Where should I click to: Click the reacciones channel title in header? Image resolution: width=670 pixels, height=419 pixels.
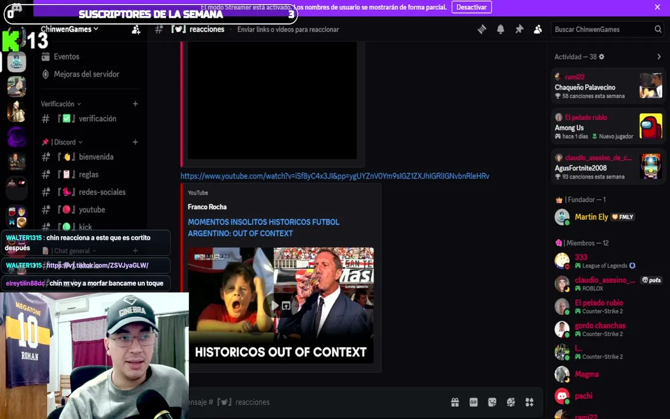(x=207, y=29)
